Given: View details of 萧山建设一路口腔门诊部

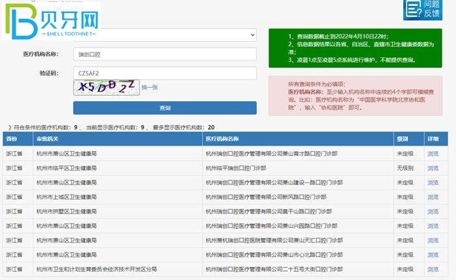Looking at the screenshot, I should tap(433, 182).
